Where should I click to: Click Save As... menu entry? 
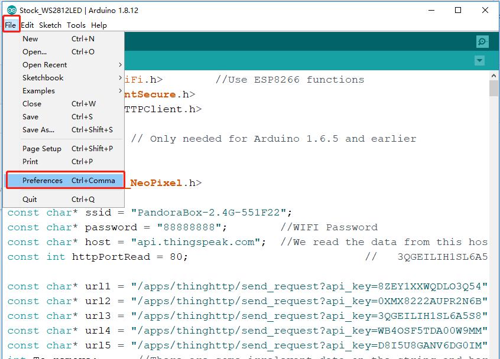click(38, 130)
